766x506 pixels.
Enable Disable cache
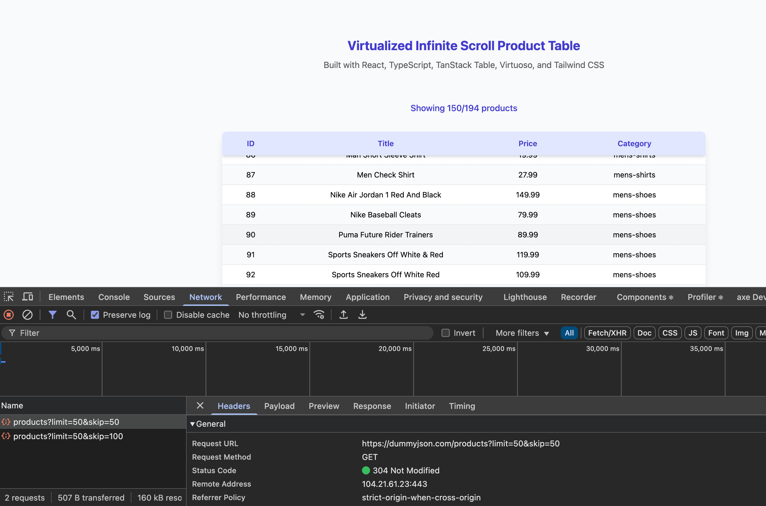tap(168, 315)
